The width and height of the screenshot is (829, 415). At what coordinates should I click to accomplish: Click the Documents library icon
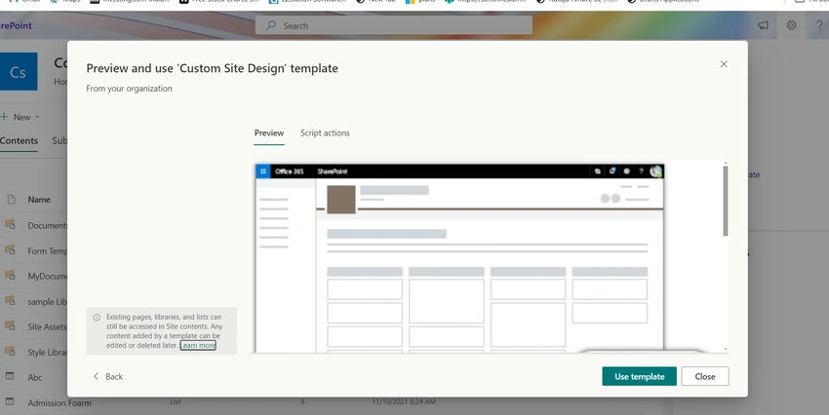pos(10,224)
